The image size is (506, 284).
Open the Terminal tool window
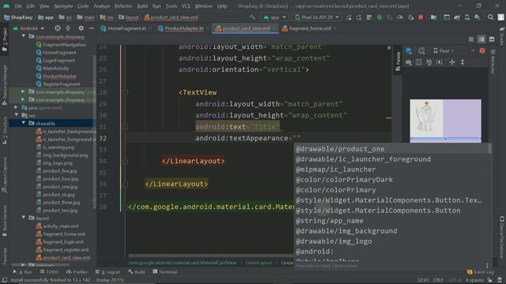[165, 272]
